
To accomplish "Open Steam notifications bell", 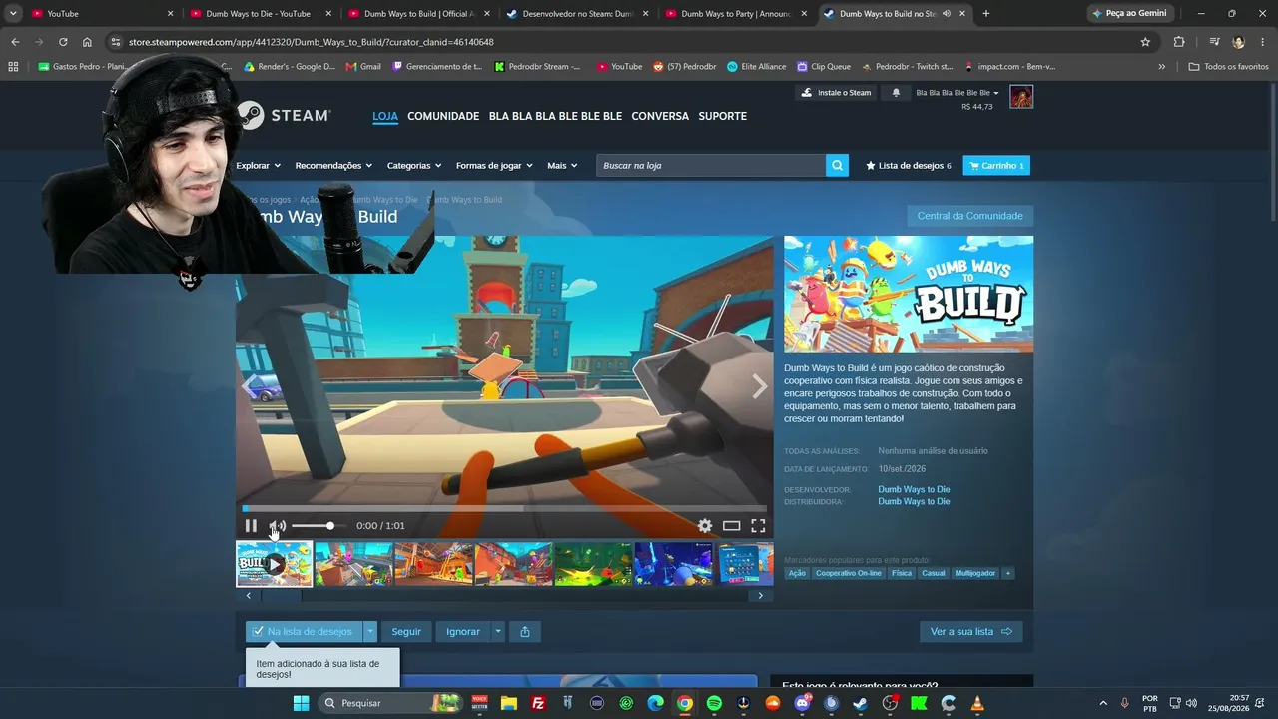I will pyautogui.click(x=896, y=93).
